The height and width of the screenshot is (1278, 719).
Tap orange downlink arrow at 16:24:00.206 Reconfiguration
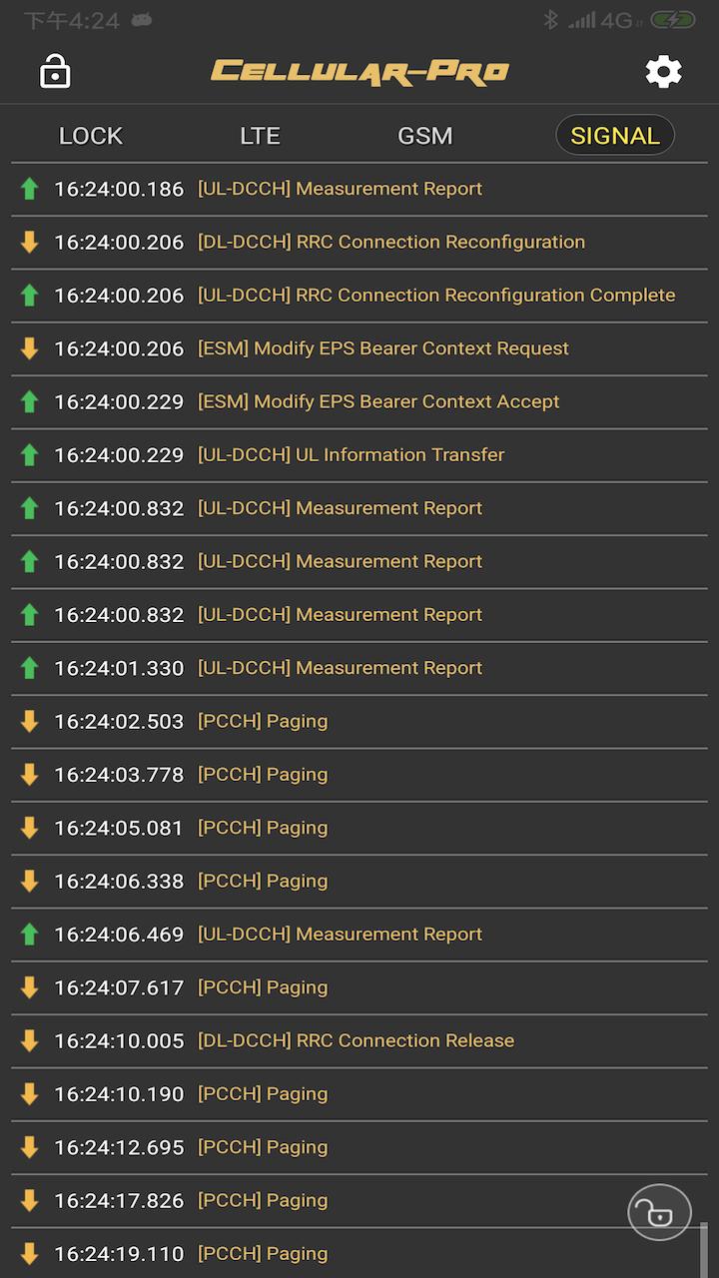click(x=30, y=242)
